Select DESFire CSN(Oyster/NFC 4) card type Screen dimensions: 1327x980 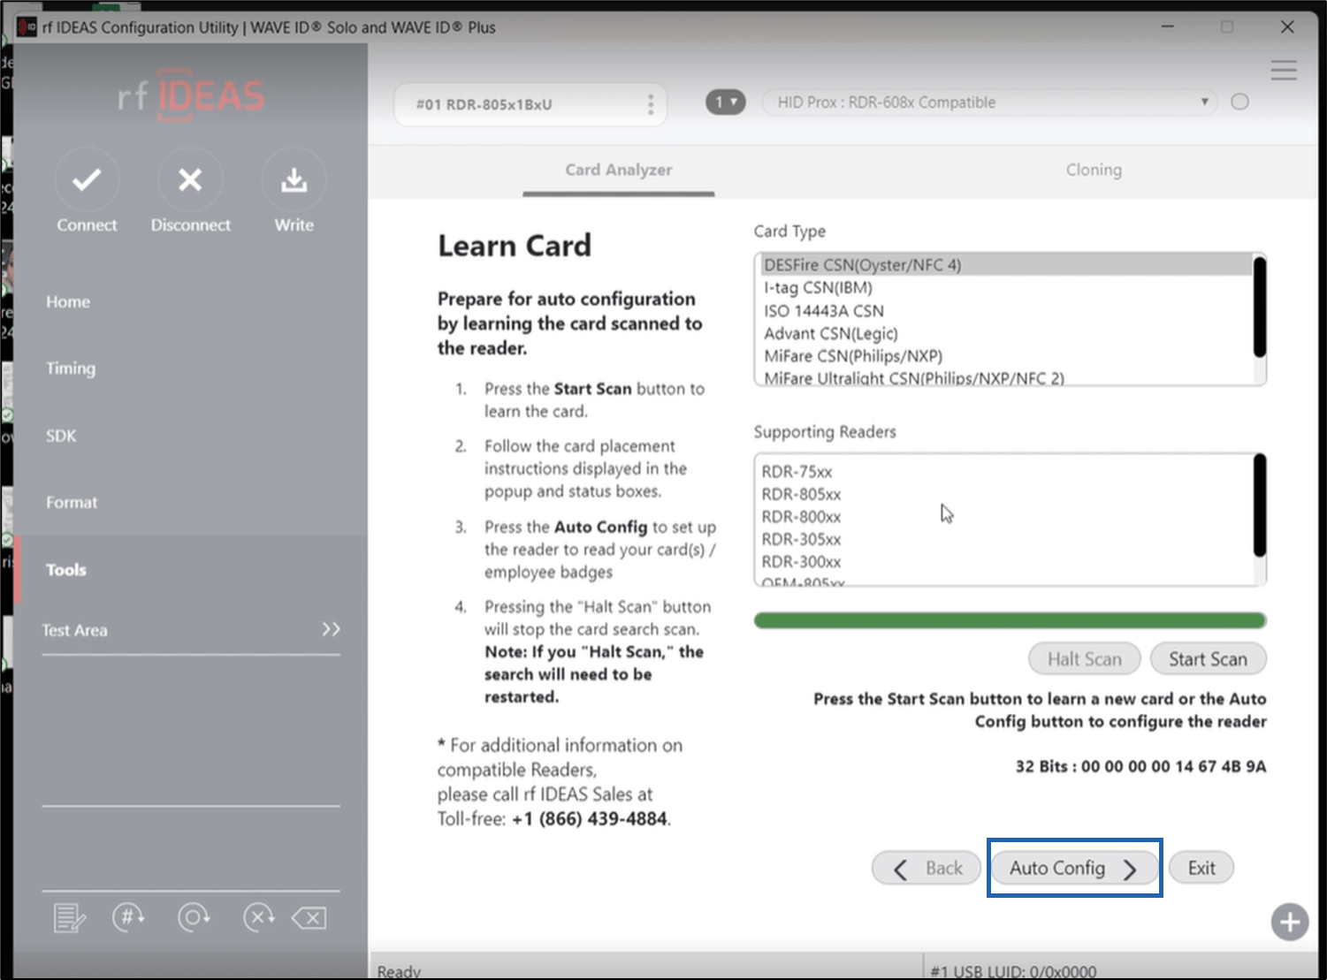(x=1006, y=264)
